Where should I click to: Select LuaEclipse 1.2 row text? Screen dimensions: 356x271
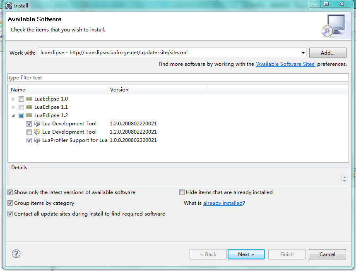pos(51,115)
